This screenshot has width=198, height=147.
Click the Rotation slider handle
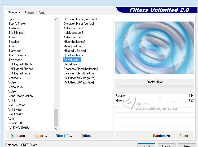coord(160,97)
